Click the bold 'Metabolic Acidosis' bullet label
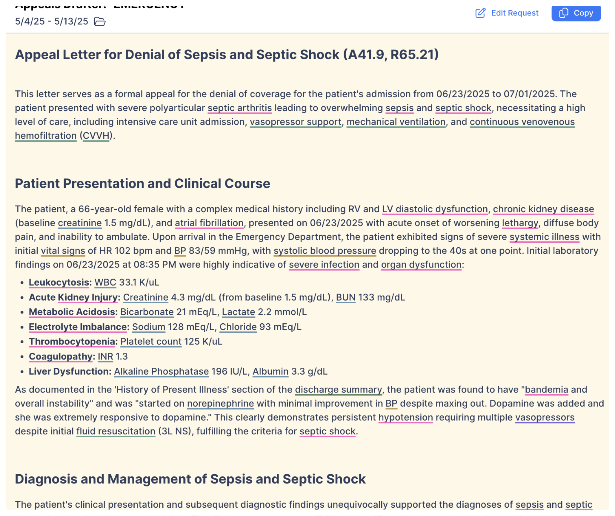Screen dimensions: 615x516 point(72,312)
